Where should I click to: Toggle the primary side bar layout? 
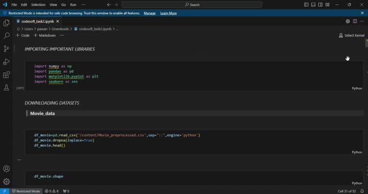pos(306,5)
